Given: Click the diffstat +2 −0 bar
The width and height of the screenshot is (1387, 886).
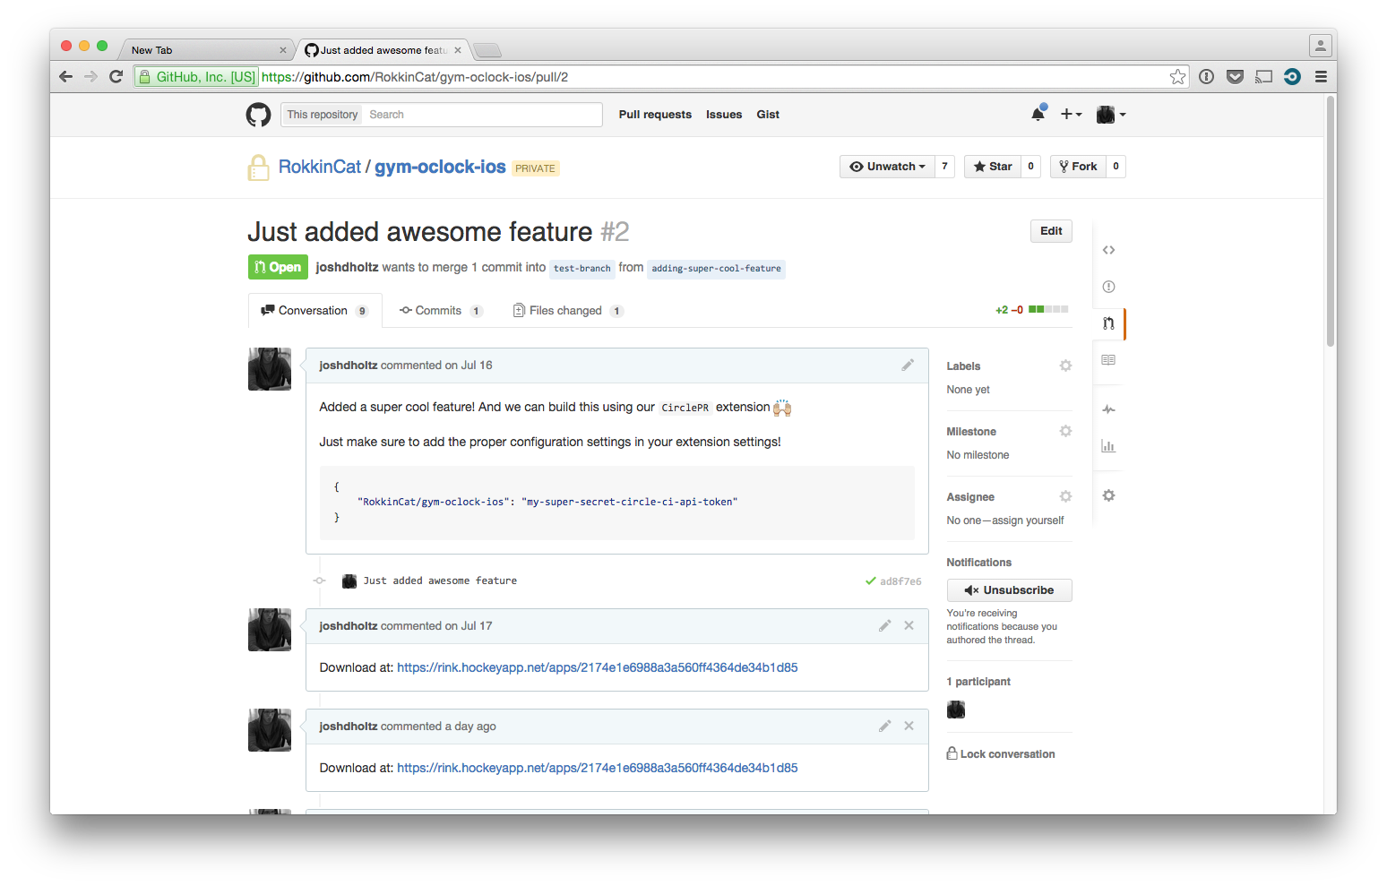Looking at the screenshot, I should coord(1031,310).
